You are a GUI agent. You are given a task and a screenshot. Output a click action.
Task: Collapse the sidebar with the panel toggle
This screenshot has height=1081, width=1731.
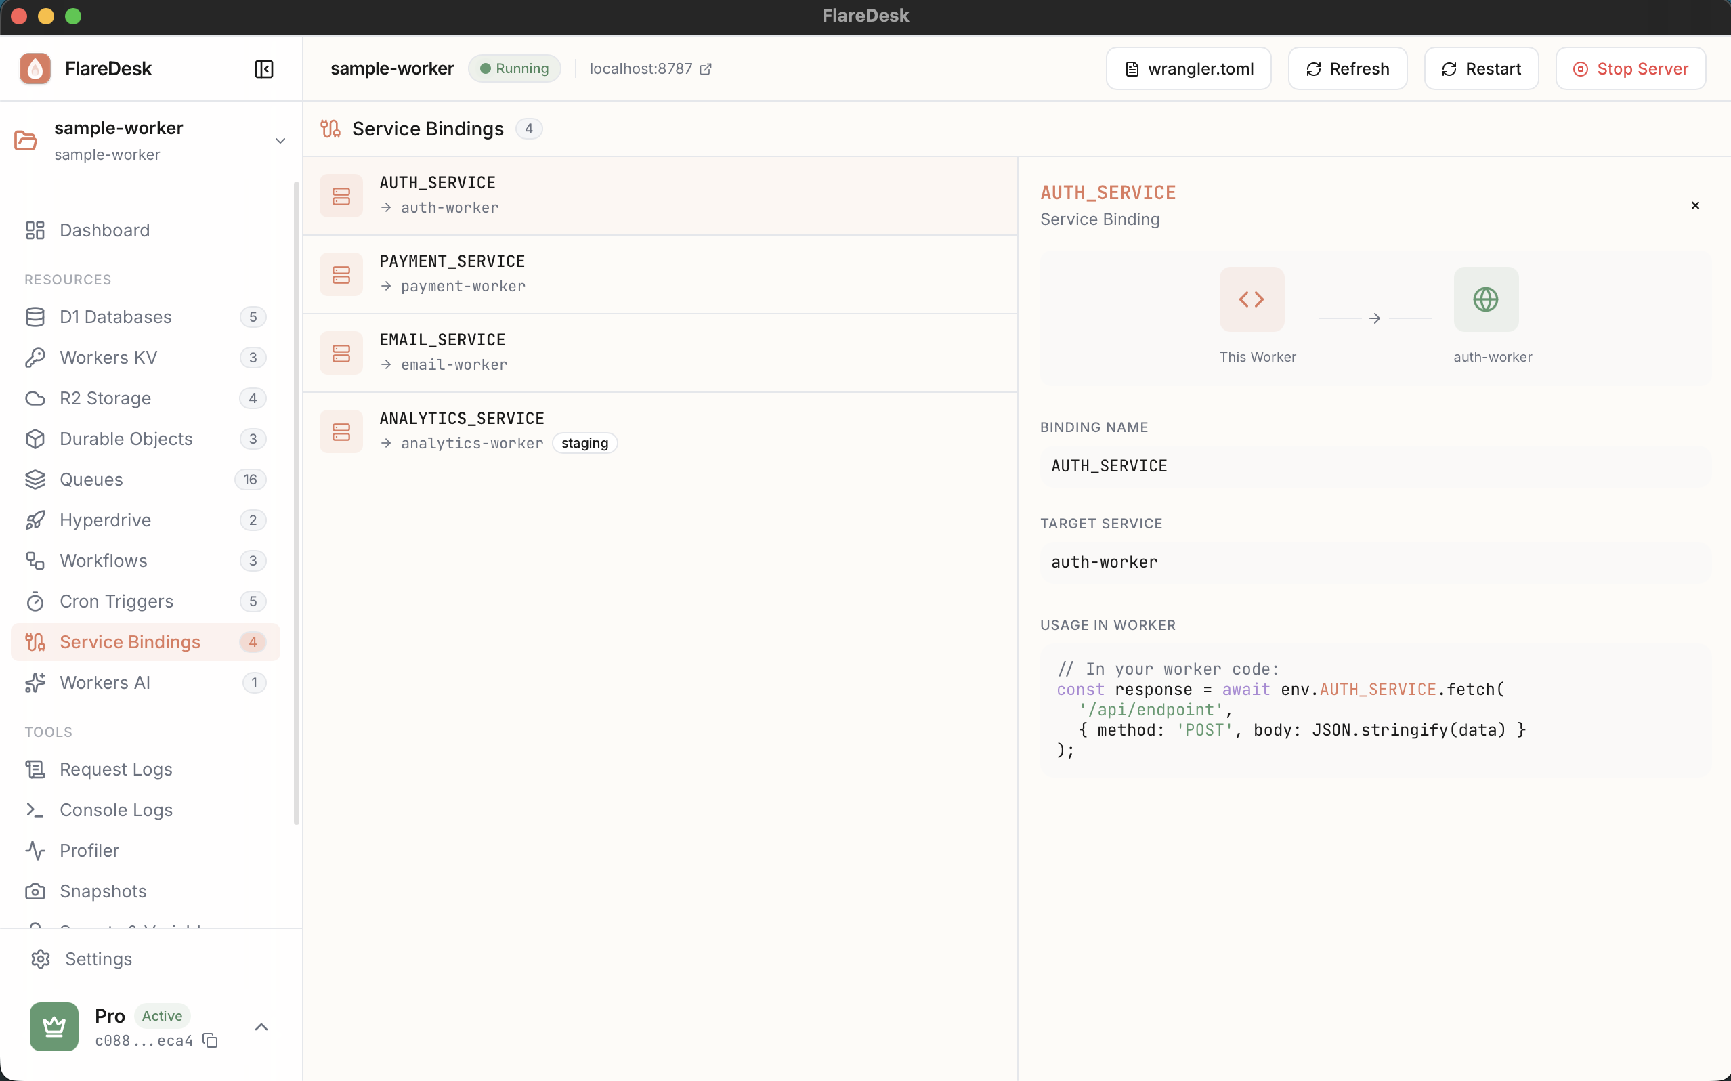(263, 68)
